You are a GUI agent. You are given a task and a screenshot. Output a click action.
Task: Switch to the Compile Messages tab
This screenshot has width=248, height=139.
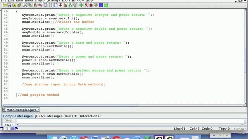click(18, 116)
